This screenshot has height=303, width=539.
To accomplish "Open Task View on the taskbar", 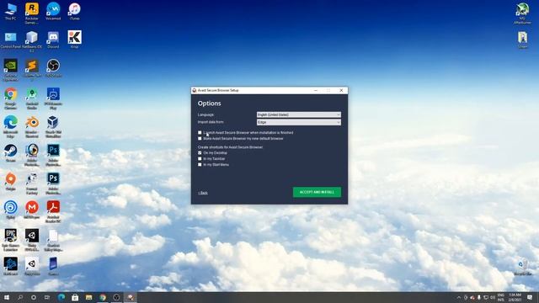I will pos(47,297).
